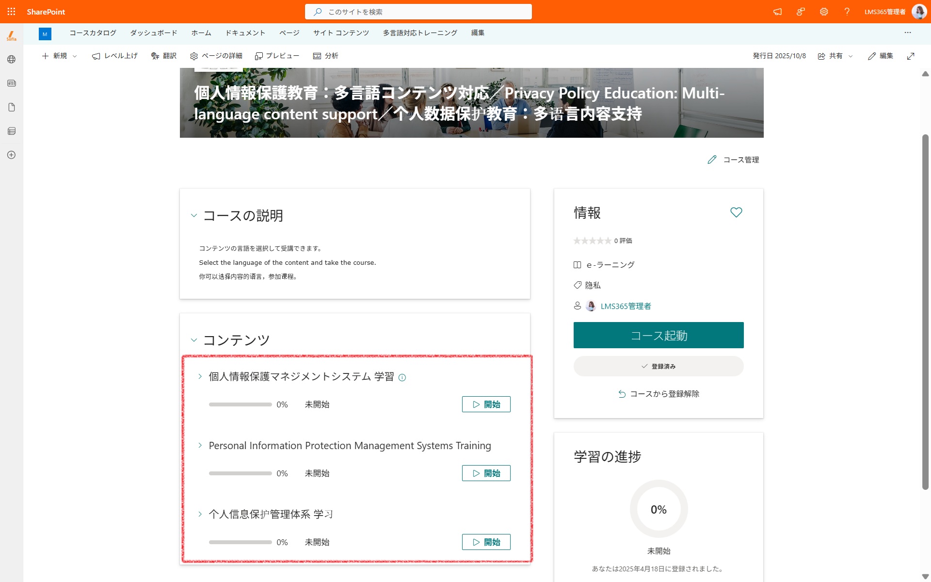Screen dimensions: 931x582
Task: Open the megaphone announcements icon in header
Action: [777, 12]
